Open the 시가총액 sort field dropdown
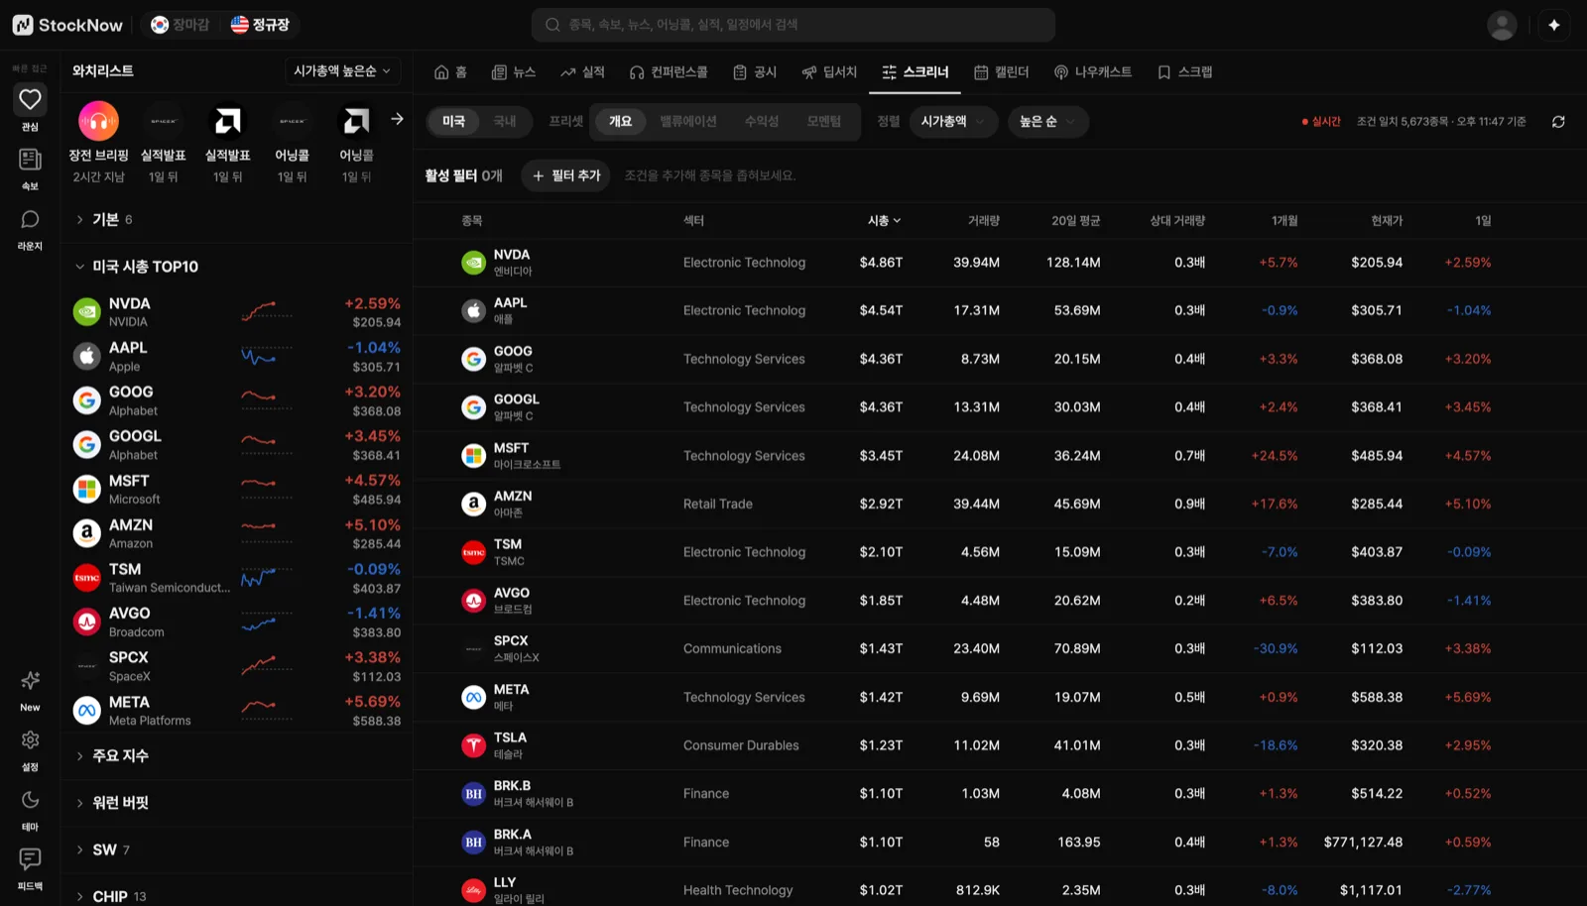Image resolution: width=1587 pixels, height=906 pixels. coord(952,121)
